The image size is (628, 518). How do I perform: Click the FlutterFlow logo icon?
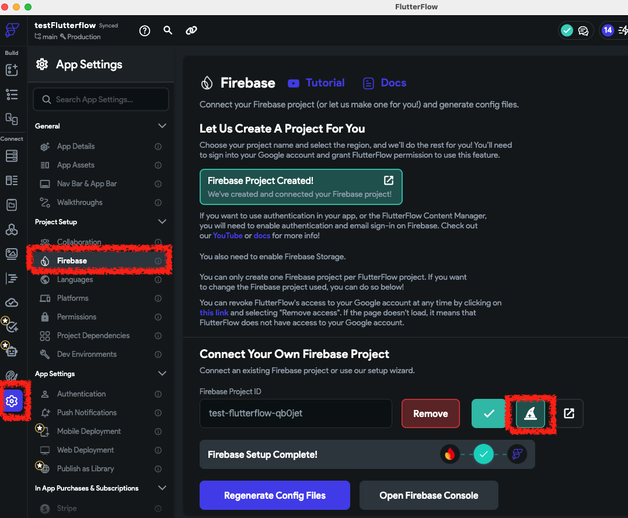coord(12,30)
